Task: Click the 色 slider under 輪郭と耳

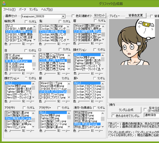Action: (15, 44)
